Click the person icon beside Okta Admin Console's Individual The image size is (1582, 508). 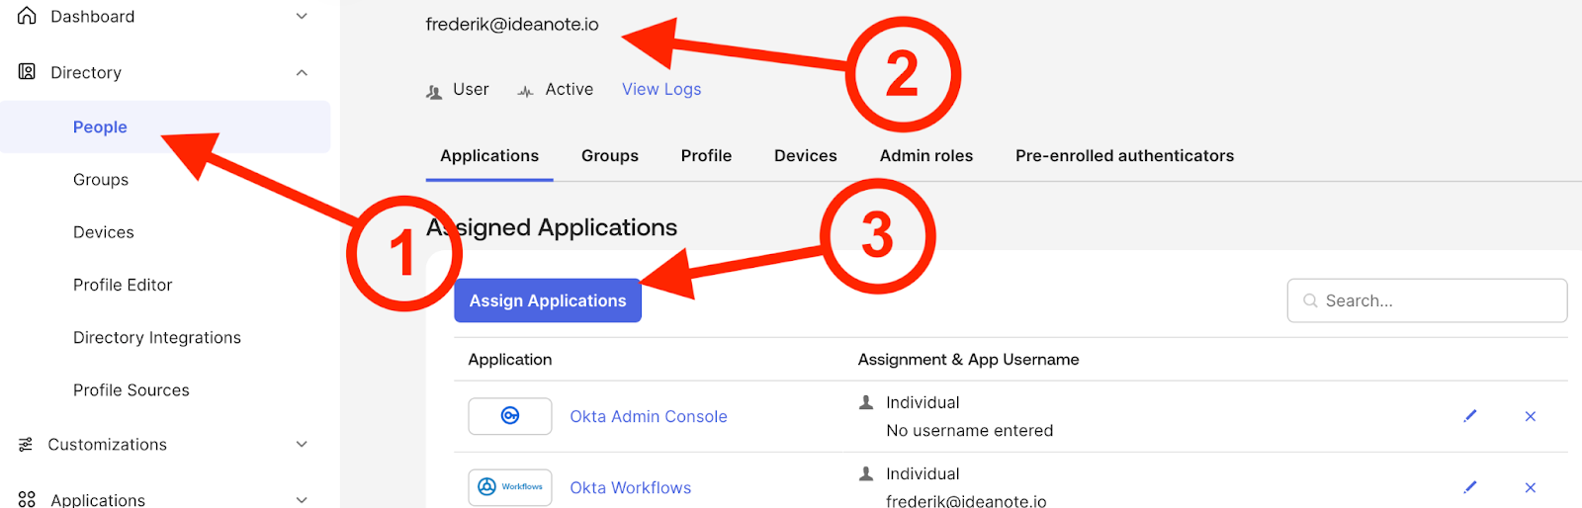(x=866, y=402)
